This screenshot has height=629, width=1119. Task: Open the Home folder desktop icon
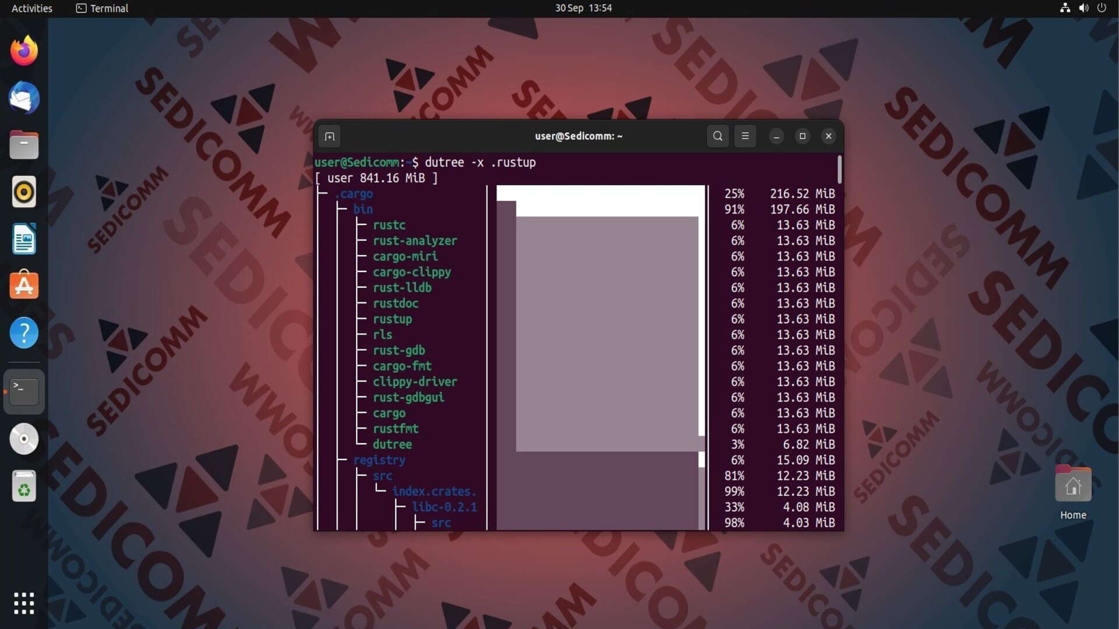[x=1073, y=493]
